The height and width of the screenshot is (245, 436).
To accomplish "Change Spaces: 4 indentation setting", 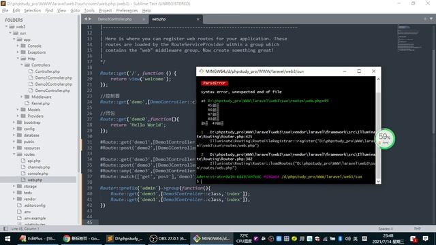I will [x=386, y=229].
